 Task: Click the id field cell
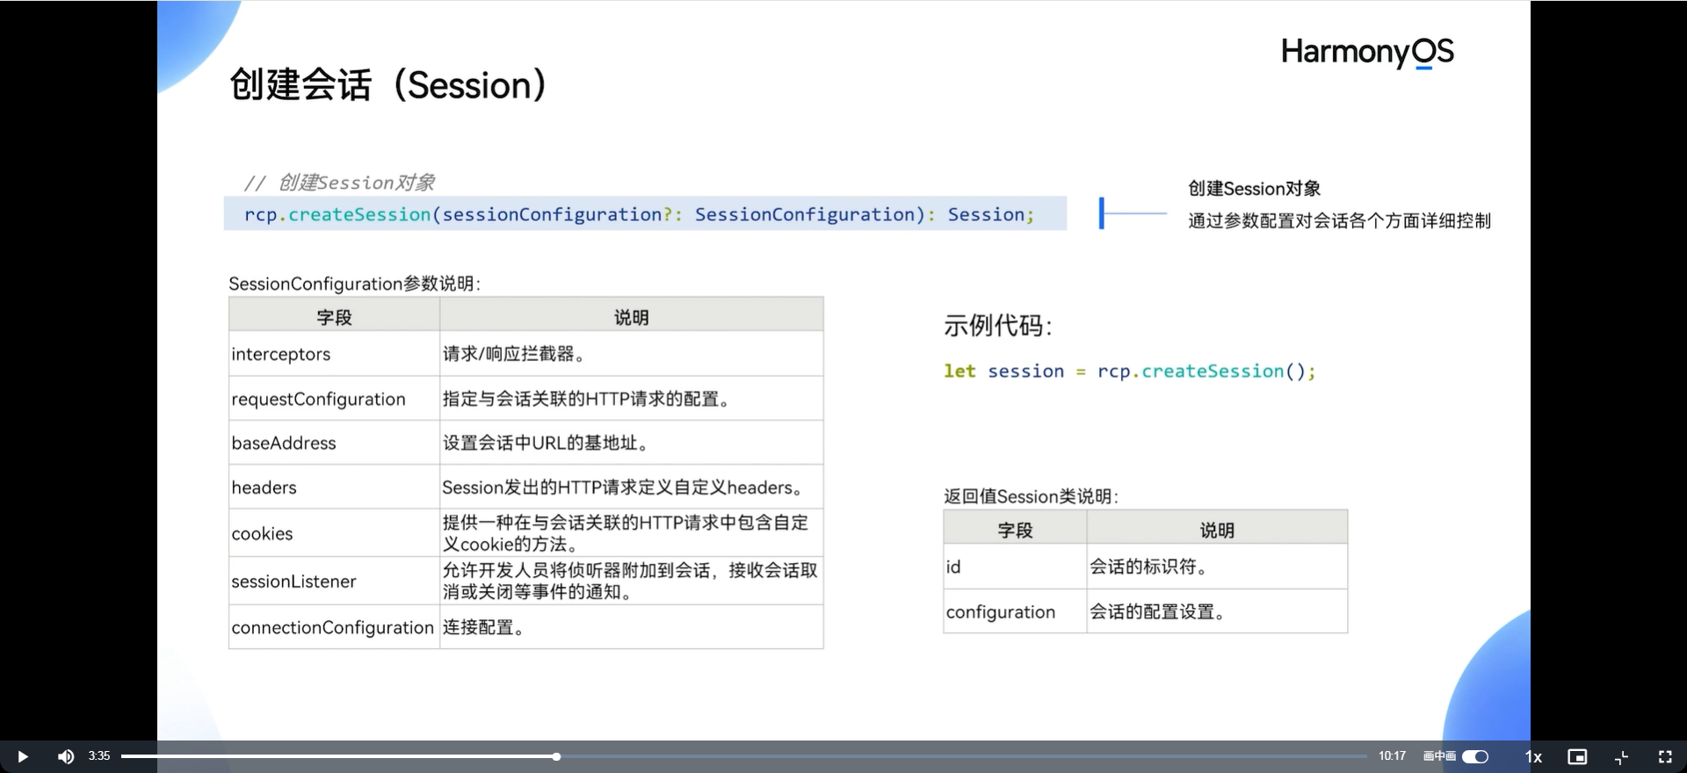point(1015,567)
